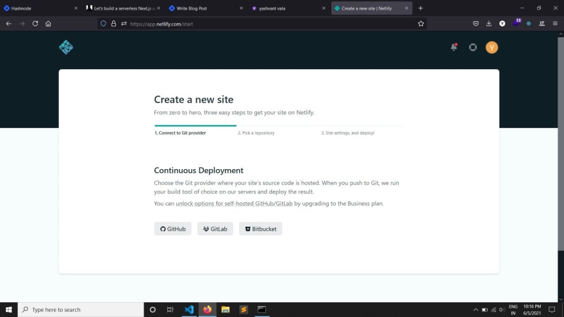The image size is (564, 317).
Task: Click the Netlify logo in header
Action: click(x=66, y=47)
